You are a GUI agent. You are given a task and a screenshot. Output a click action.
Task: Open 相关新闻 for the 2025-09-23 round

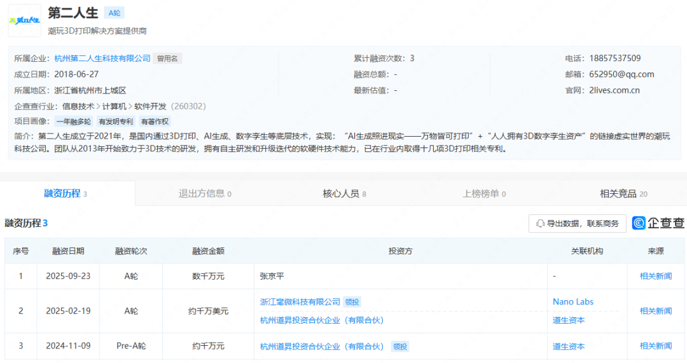pyautogui.click(x=656, y=277)
